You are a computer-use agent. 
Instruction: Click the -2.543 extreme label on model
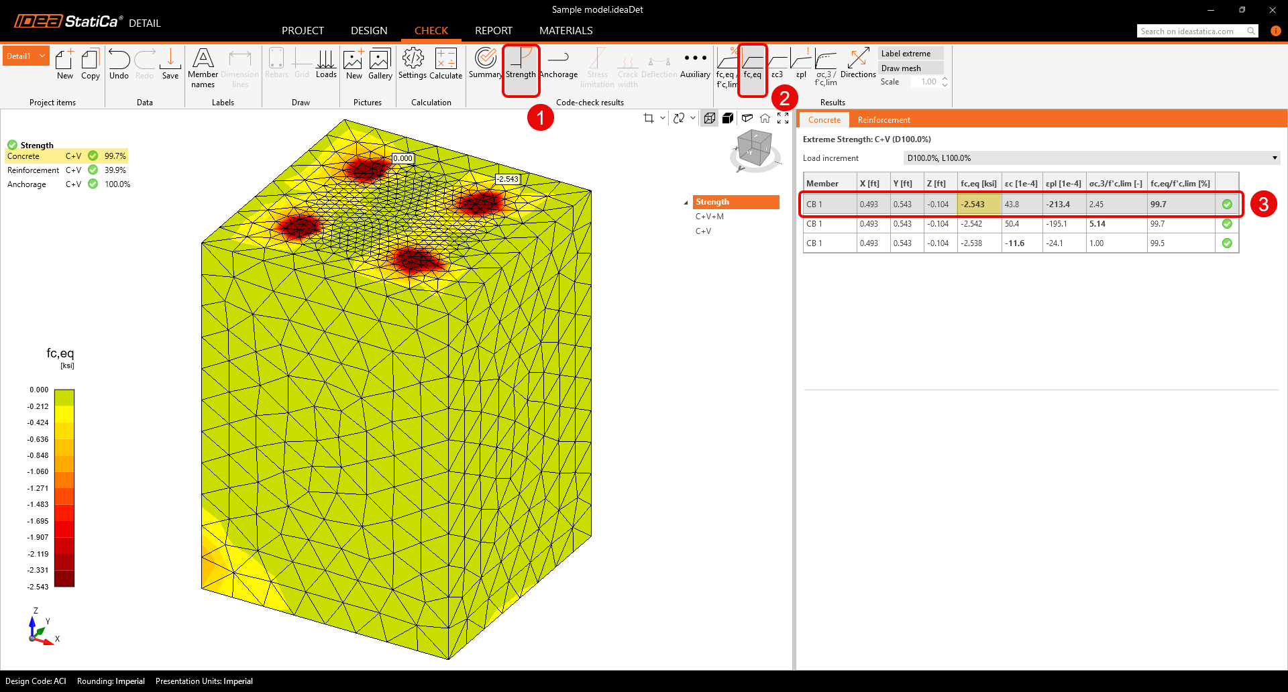coord(508,179)
